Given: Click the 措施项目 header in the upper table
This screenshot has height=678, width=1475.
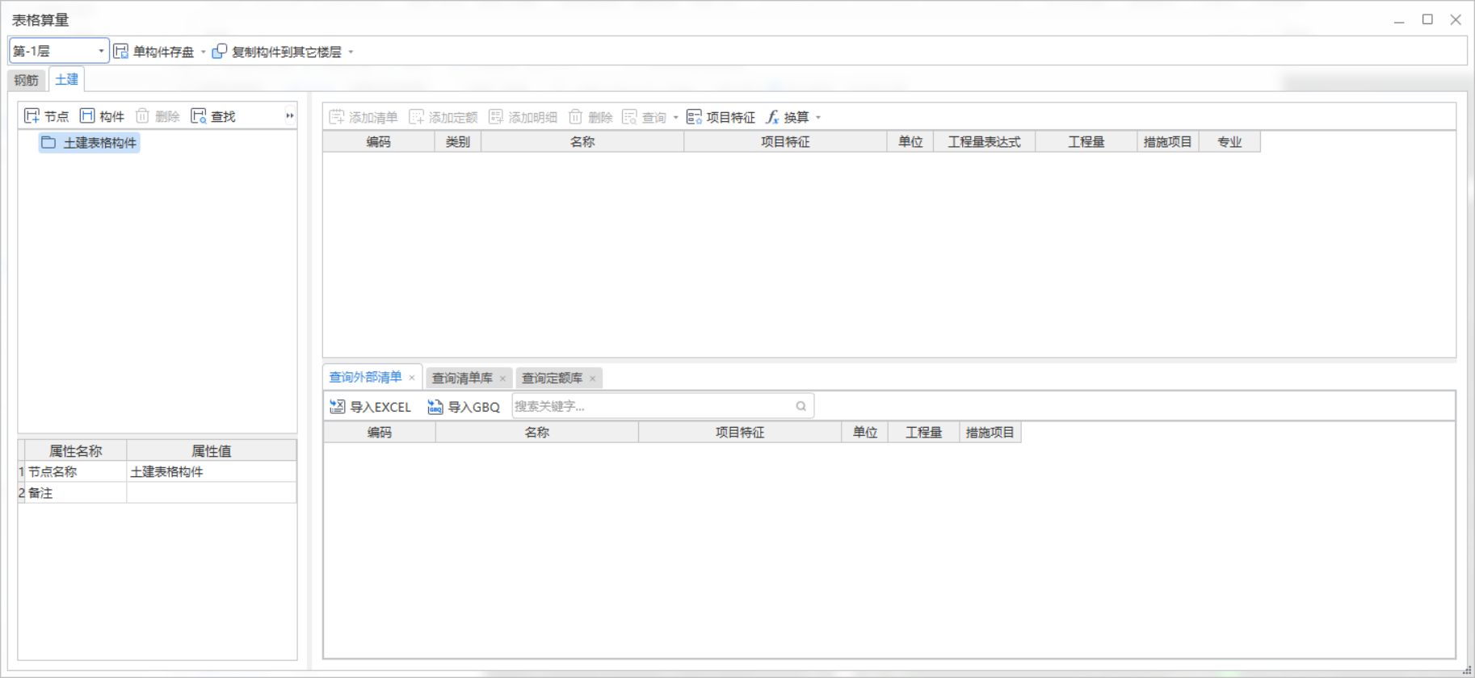Looking at the screenshot, I should [1168, 142].
